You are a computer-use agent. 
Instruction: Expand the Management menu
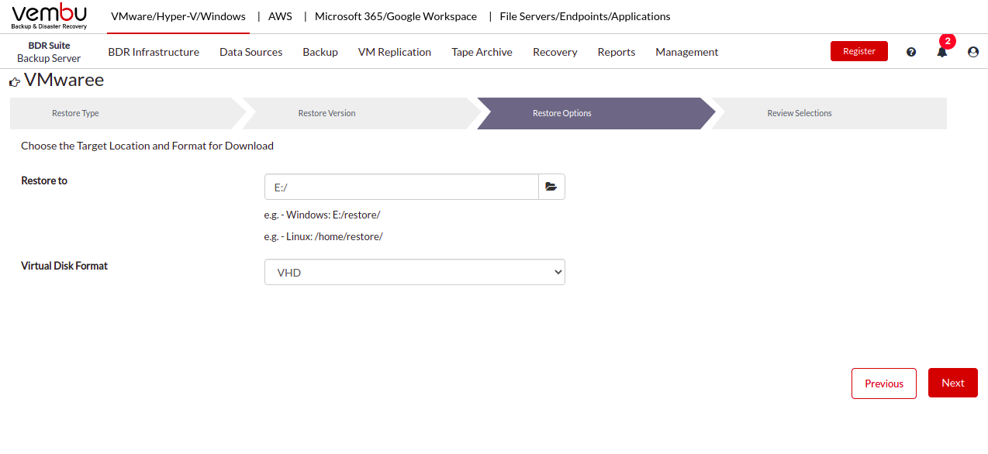point(687,52)
